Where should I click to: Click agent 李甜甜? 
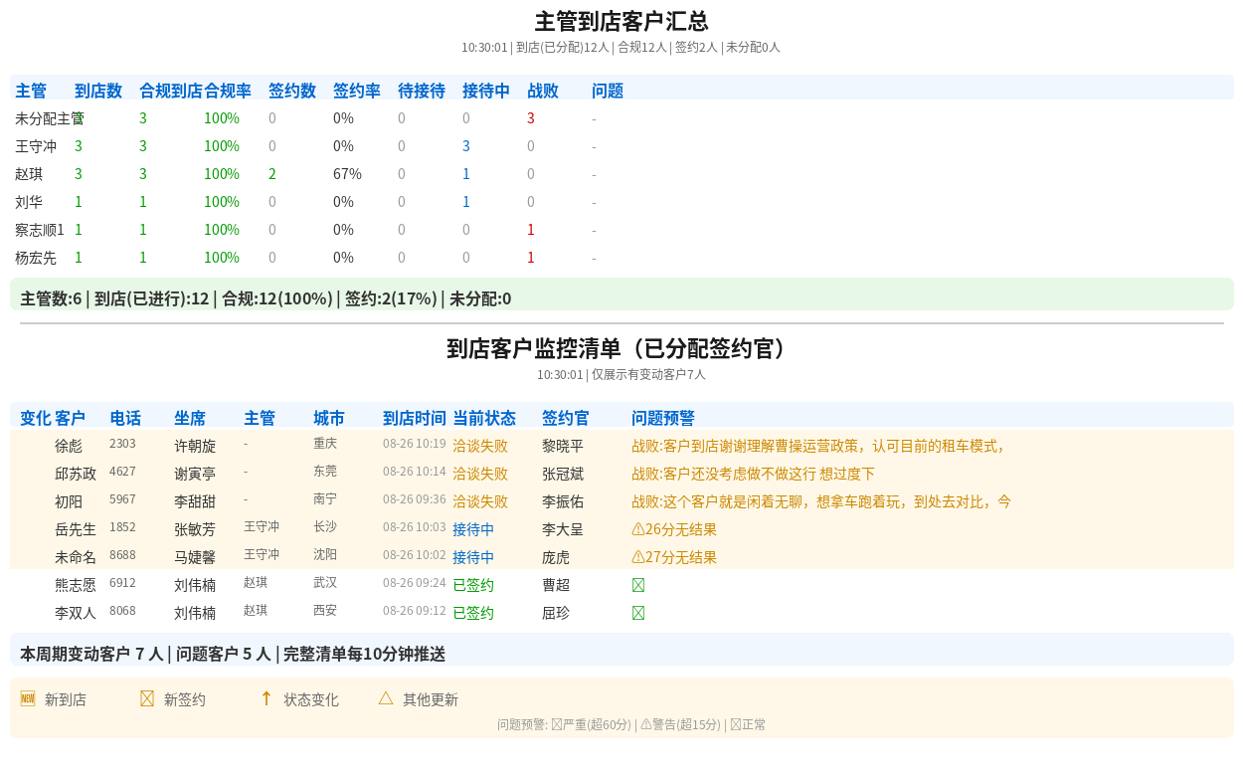click(x=195, y=501)
